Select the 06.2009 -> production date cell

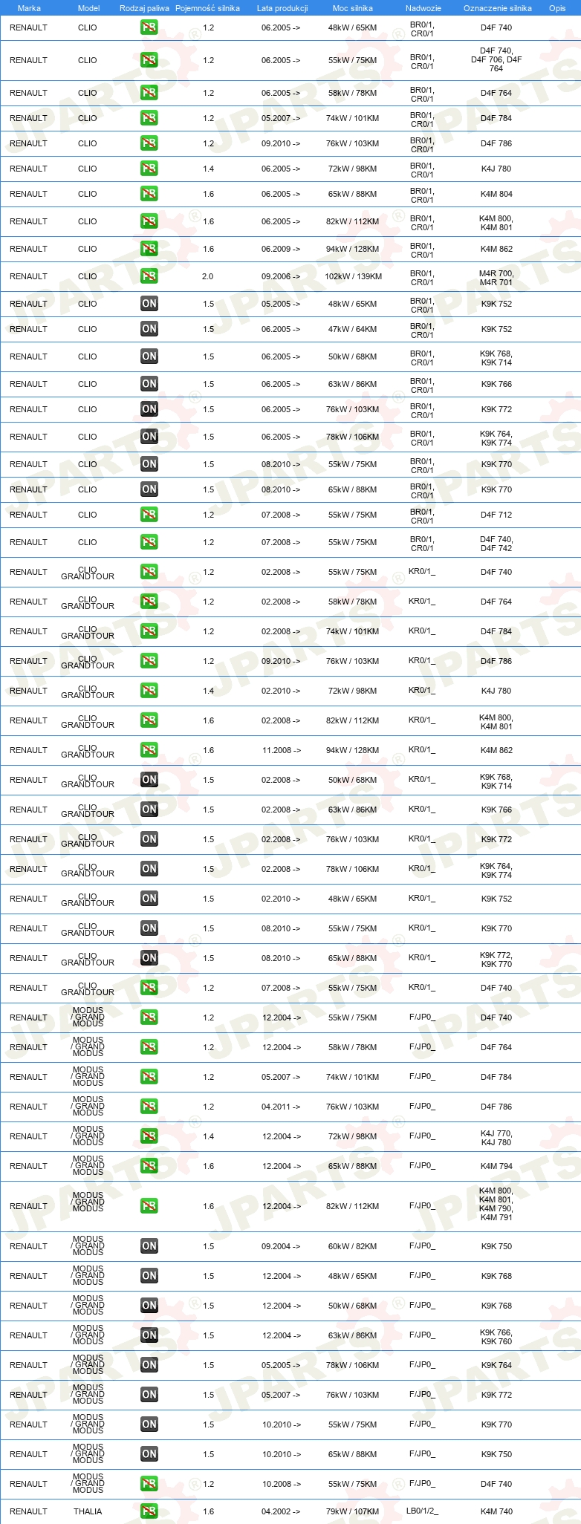point(281,249)
